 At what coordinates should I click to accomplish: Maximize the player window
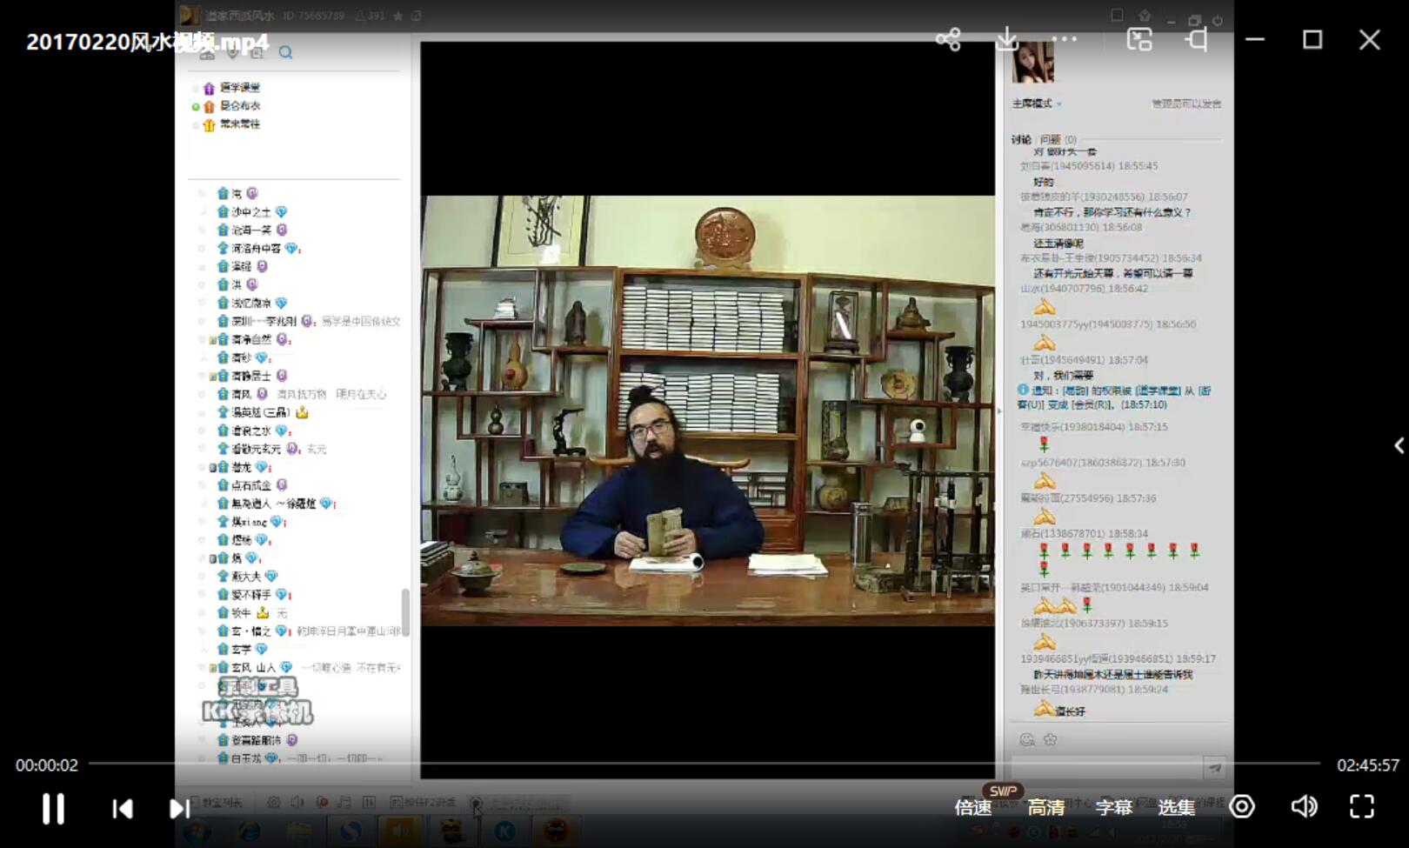(x=1312, y=40)
